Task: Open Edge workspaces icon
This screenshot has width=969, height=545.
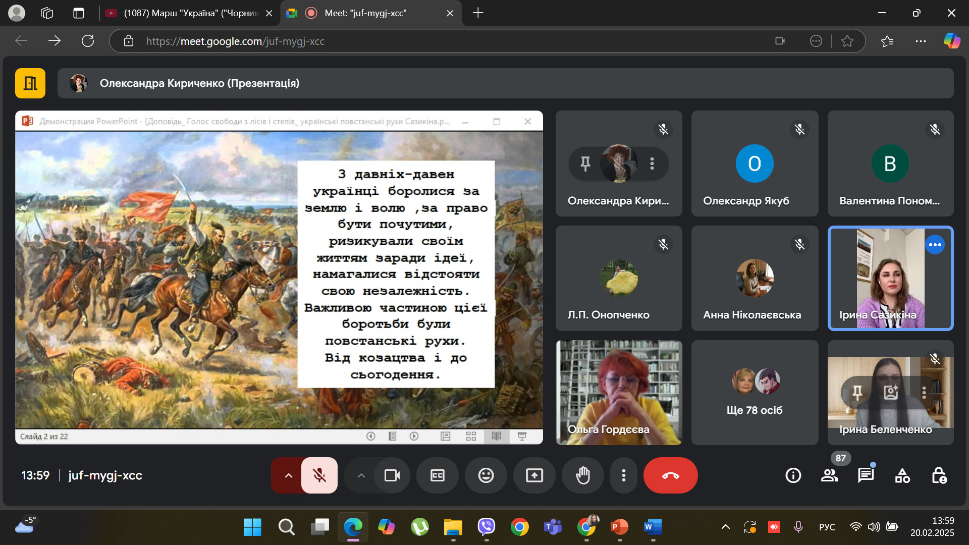Action: [47, 13]
